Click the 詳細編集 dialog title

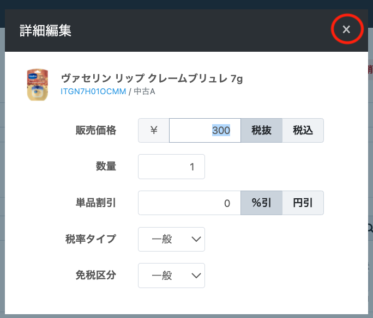(x=45, y=30)
